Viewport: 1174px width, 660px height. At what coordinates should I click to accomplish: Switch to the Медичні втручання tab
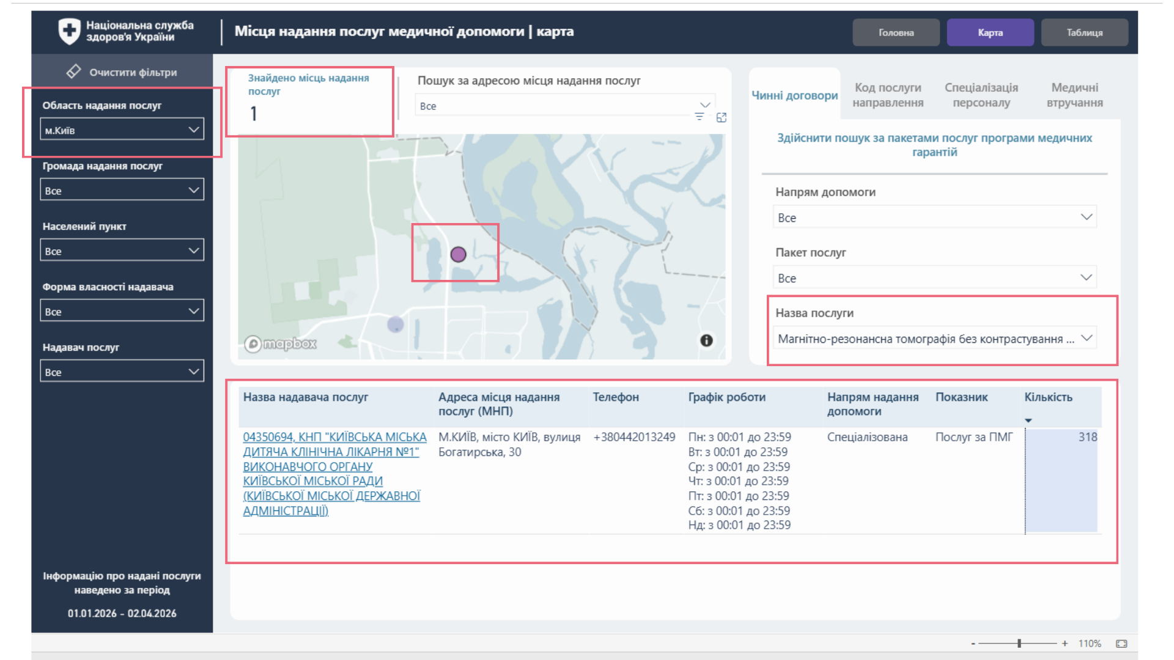(1074, 95)
